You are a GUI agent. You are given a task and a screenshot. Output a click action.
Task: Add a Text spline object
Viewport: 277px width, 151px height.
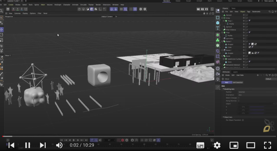tap(218, 28)
